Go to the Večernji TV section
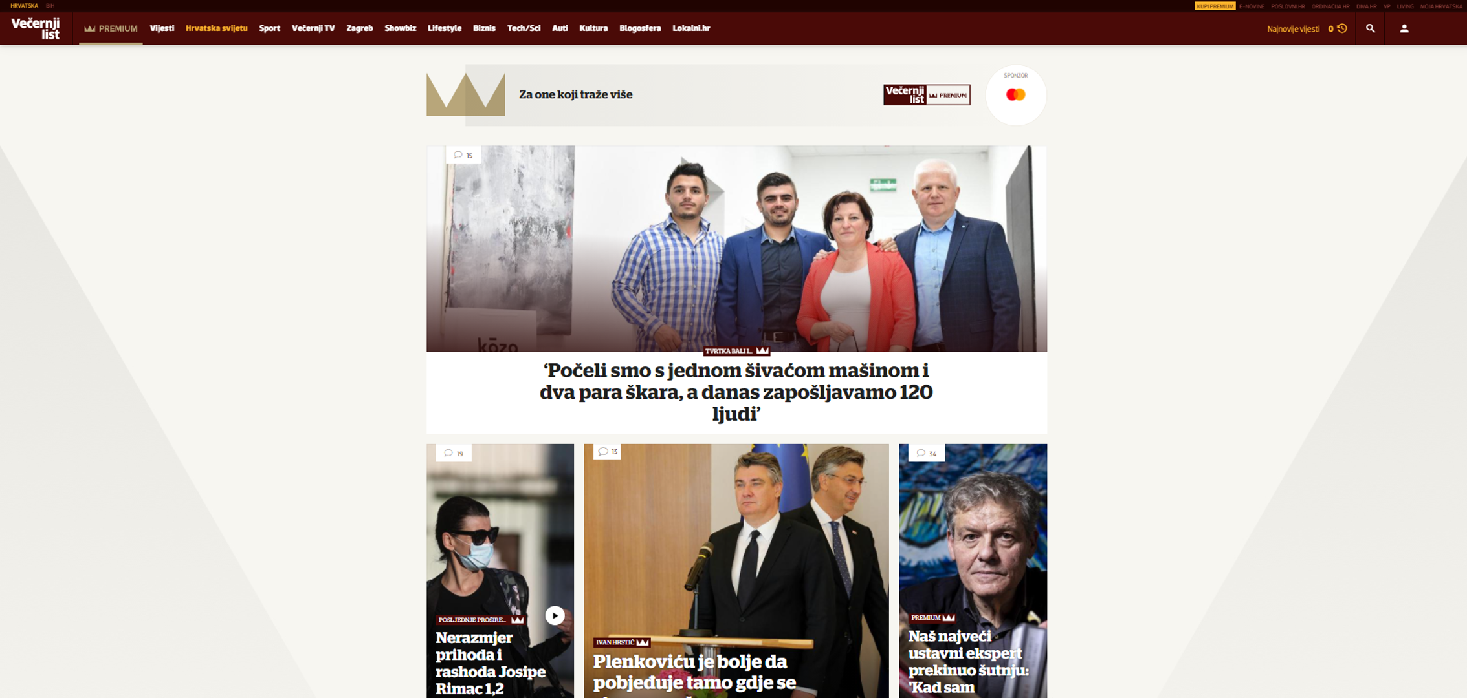This screenshot has width=1467, height=698. tap(313, 28)
